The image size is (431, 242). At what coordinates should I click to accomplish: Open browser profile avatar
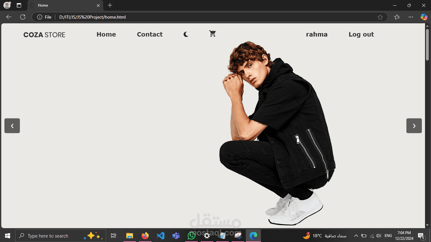tap(7, 5)
